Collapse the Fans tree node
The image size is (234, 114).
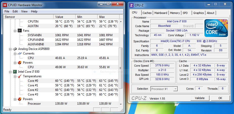pyautogui.click(x=15, y=31)
